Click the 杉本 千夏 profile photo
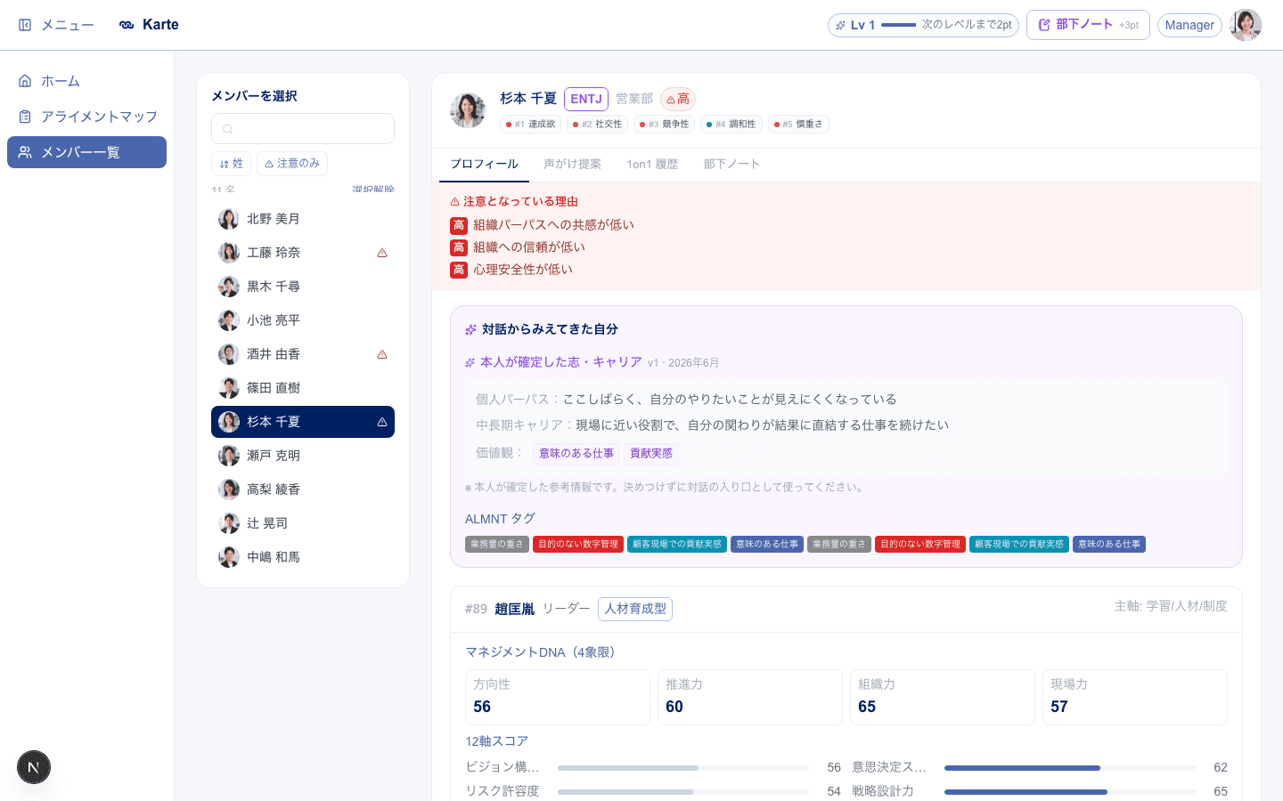 (468, 109)
